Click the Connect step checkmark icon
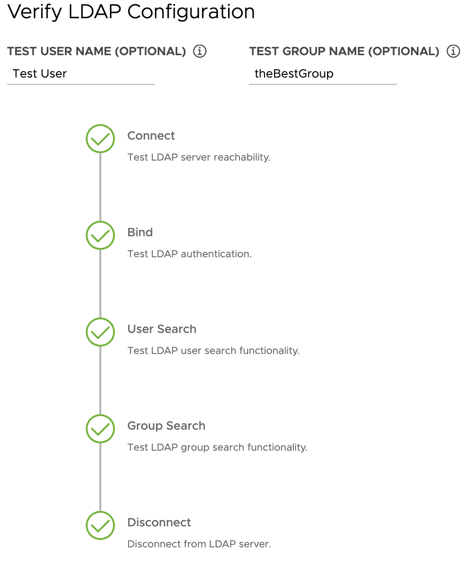The image size is (468, 582). point(100,139)
